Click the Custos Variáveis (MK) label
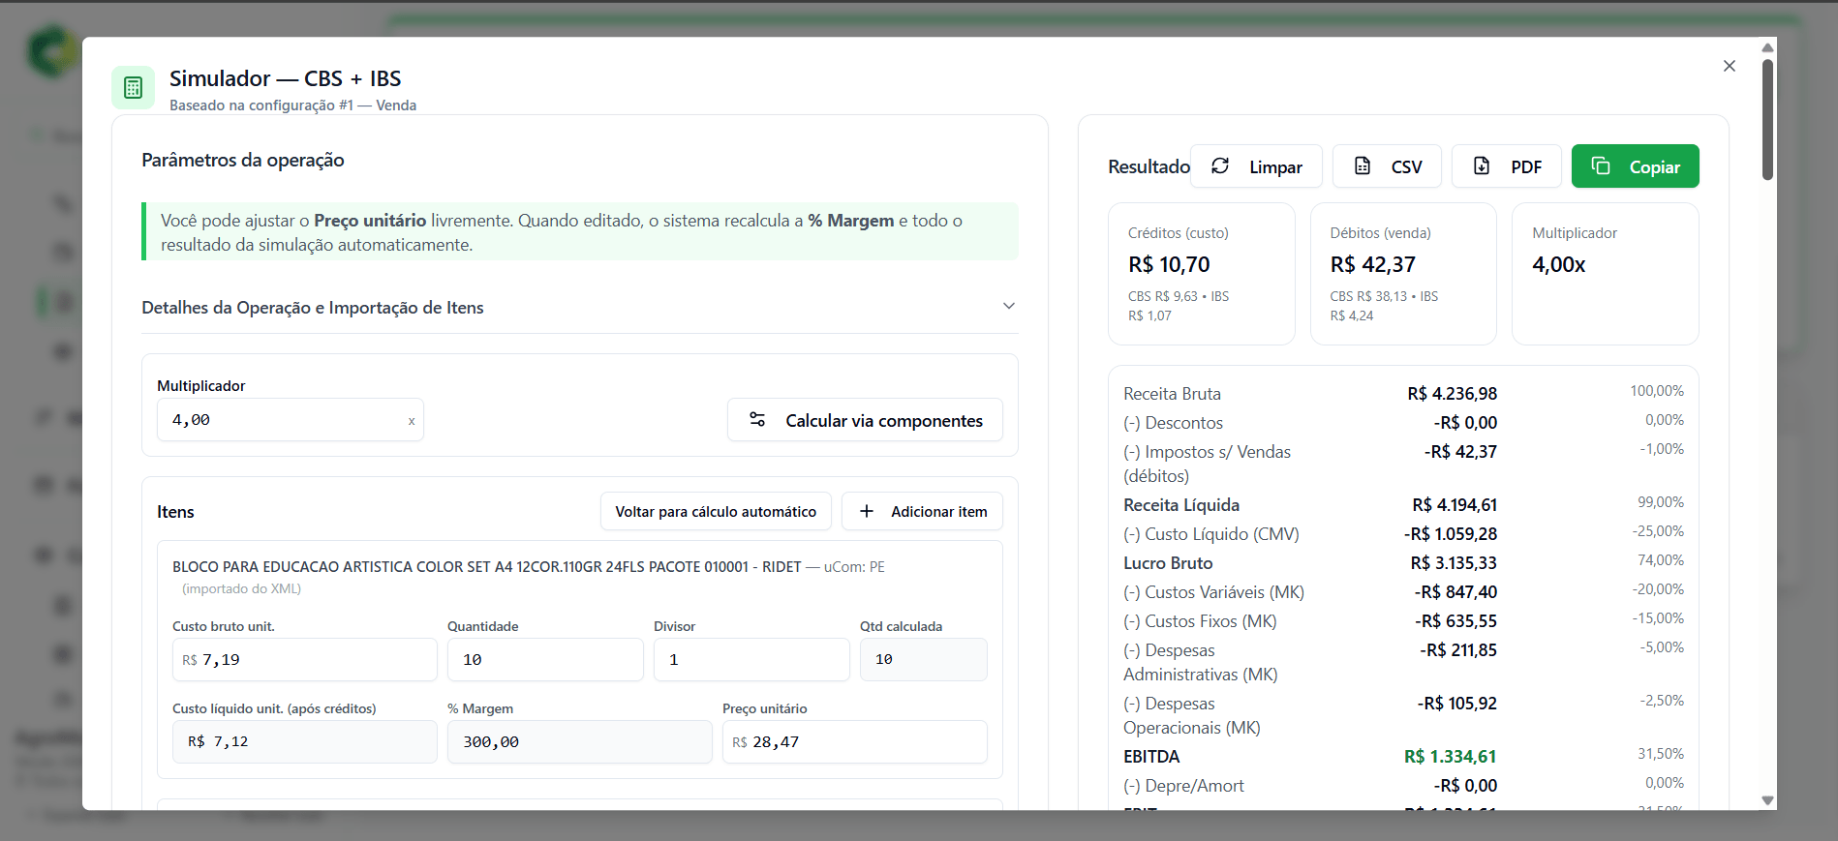The height and width of the screenshot is (841, 1838). coord(1213,592)
